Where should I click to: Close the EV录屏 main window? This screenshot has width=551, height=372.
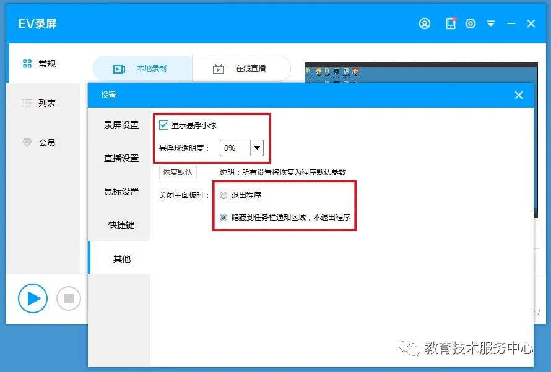[531, 23]
